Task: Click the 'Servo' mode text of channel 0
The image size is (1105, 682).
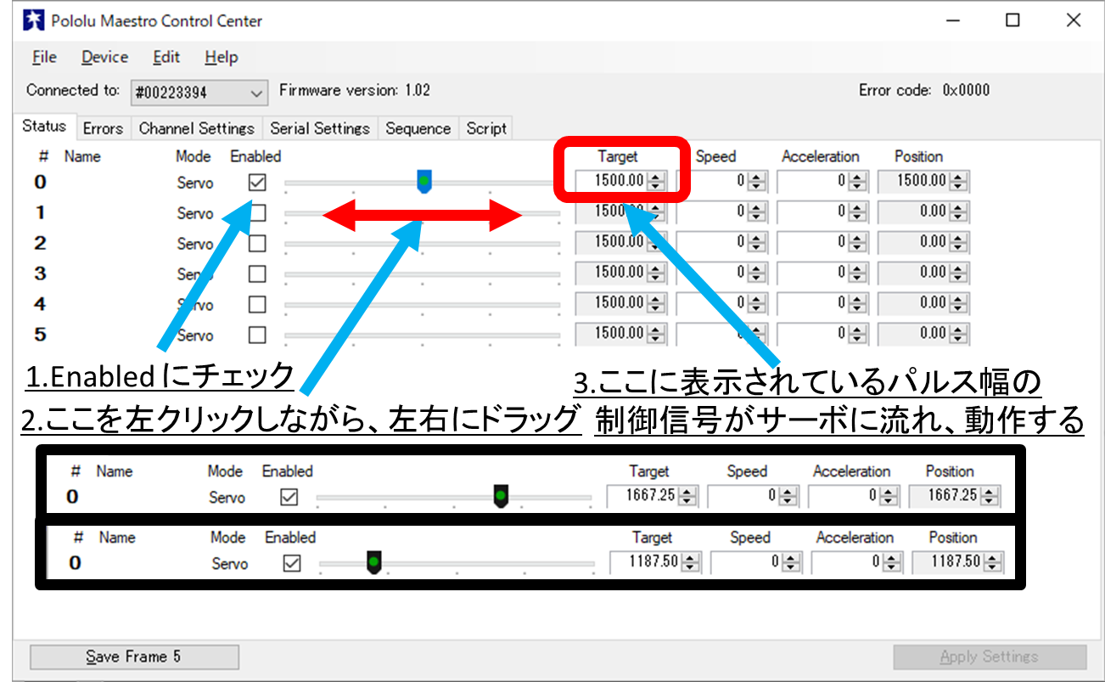Action: [195, 183]
